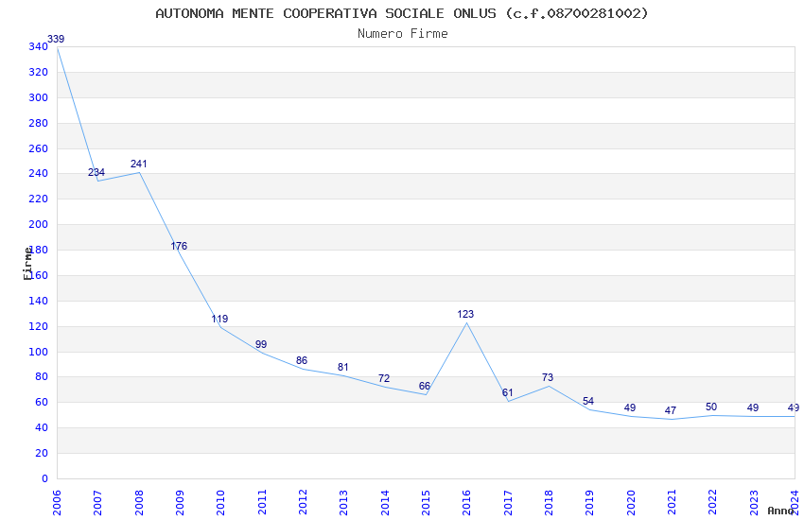
Task: Click the x-axis year 2013
Action: click(x=344, y=503)
